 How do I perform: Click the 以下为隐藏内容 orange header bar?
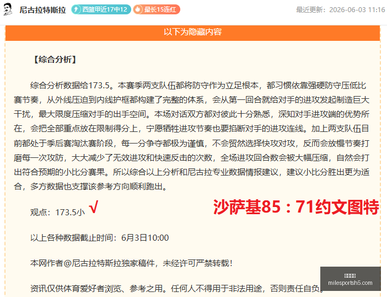point(192,32)
